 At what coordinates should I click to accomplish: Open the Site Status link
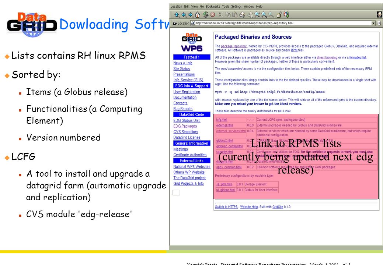coord(182,69)
